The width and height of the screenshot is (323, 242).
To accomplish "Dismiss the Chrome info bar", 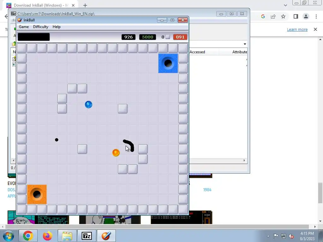I will coord(315,29).
